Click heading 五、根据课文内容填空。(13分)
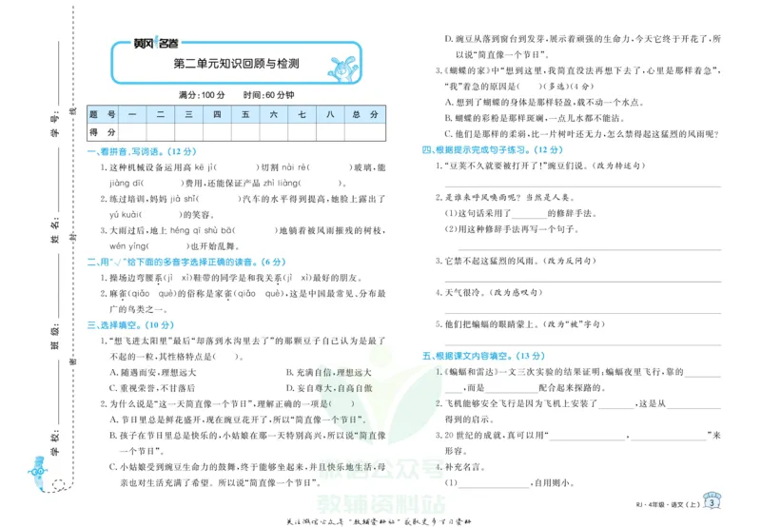Viewport: 761px width, 527px height. point(483,356)
